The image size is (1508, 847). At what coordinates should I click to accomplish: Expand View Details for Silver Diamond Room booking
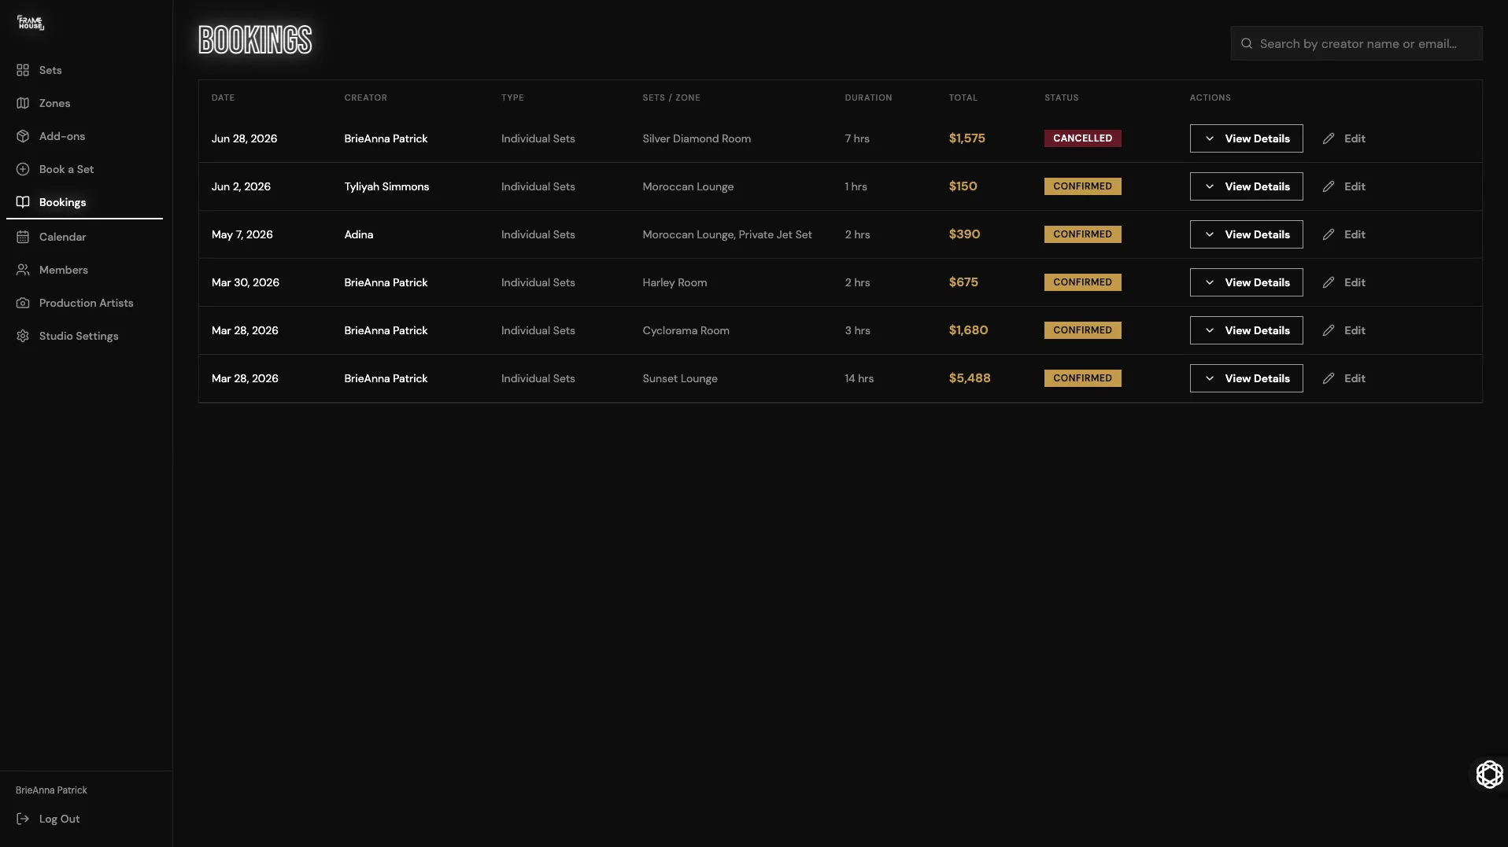[x=1246, y=138]
